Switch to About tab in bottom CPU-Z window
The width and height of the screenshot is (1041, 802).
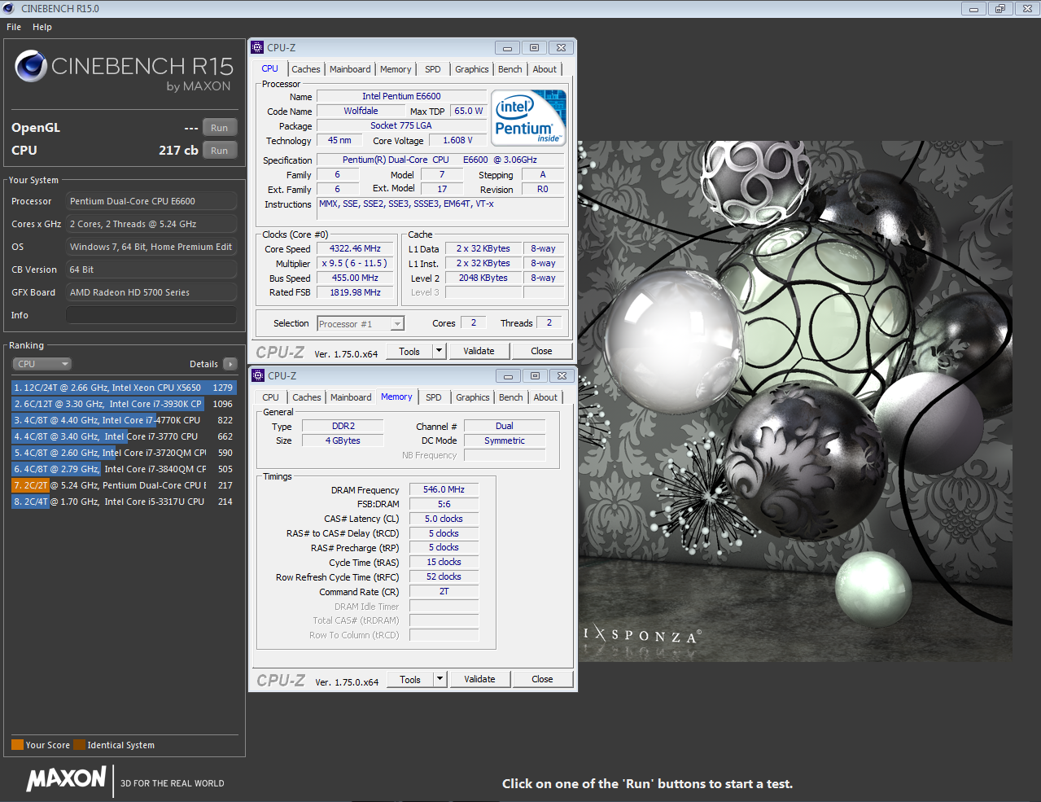[x=545, y=397]
